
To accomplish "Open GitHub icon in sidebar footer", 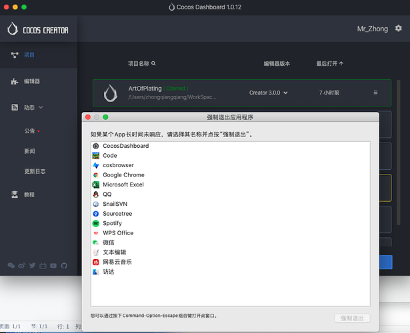I will [64, 266].
